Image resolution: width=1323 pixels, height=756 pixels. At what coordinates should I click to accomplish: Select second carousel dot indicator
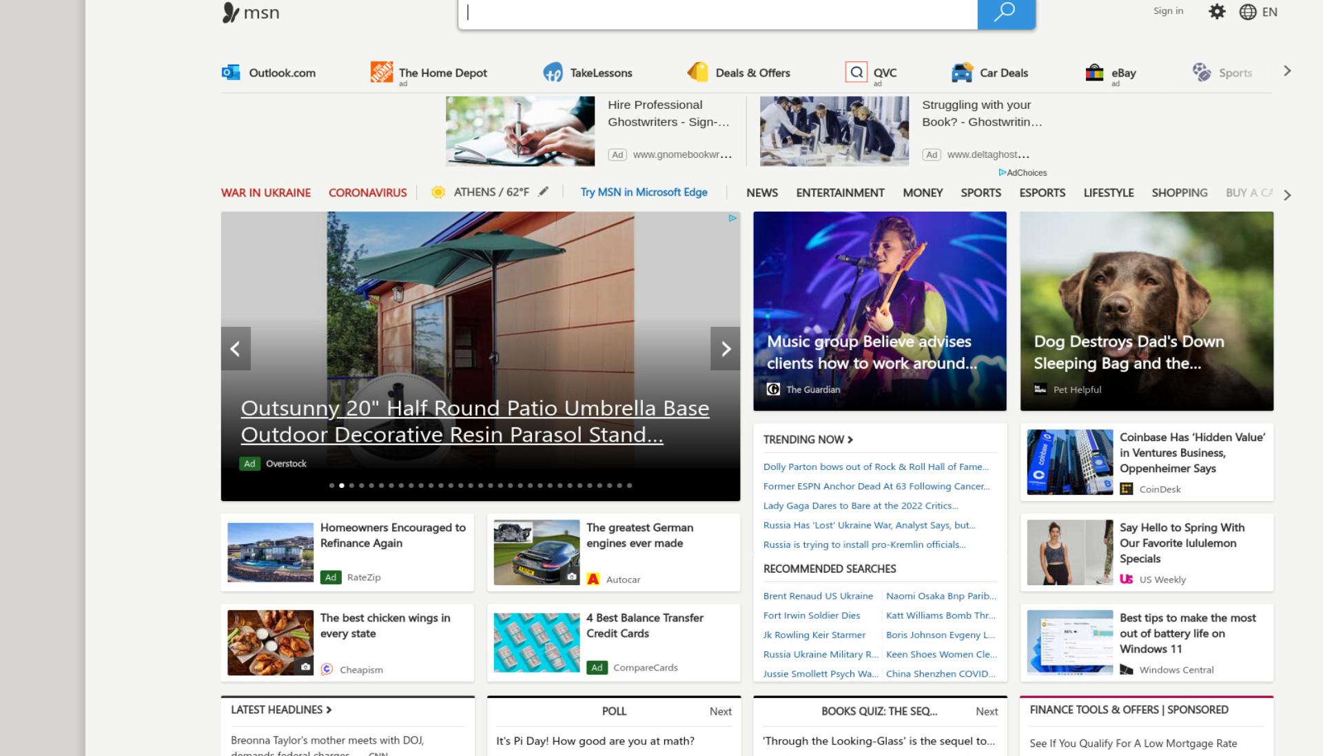[x=342, y=486]
